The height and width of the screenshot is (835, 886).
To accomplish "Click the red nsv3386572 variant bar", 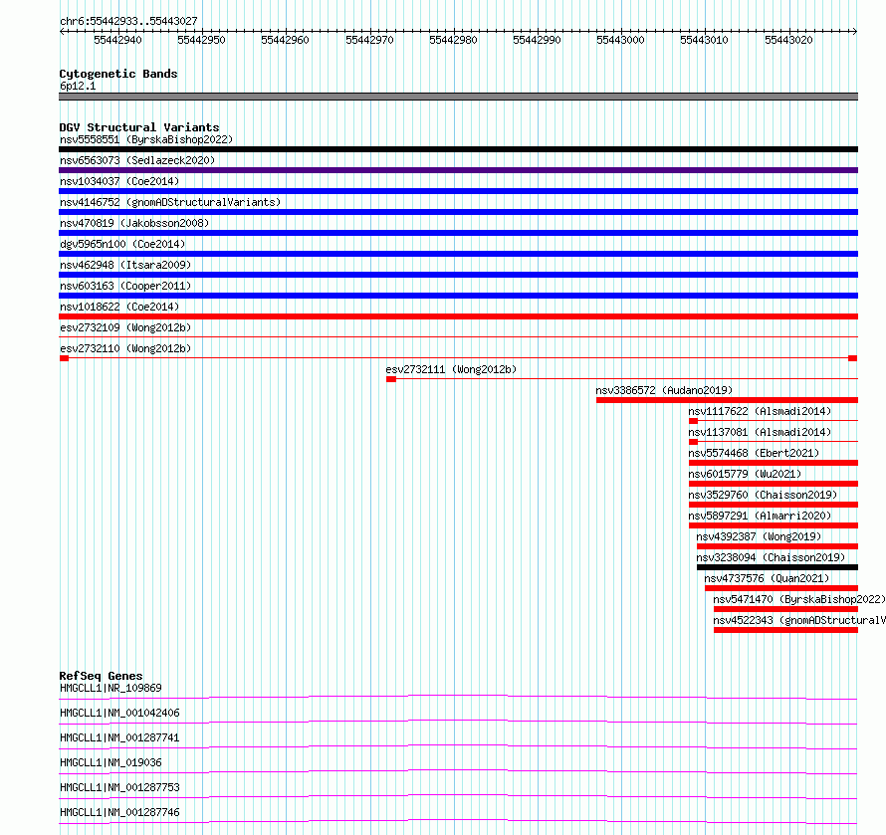I will click(x=728, y=400).
